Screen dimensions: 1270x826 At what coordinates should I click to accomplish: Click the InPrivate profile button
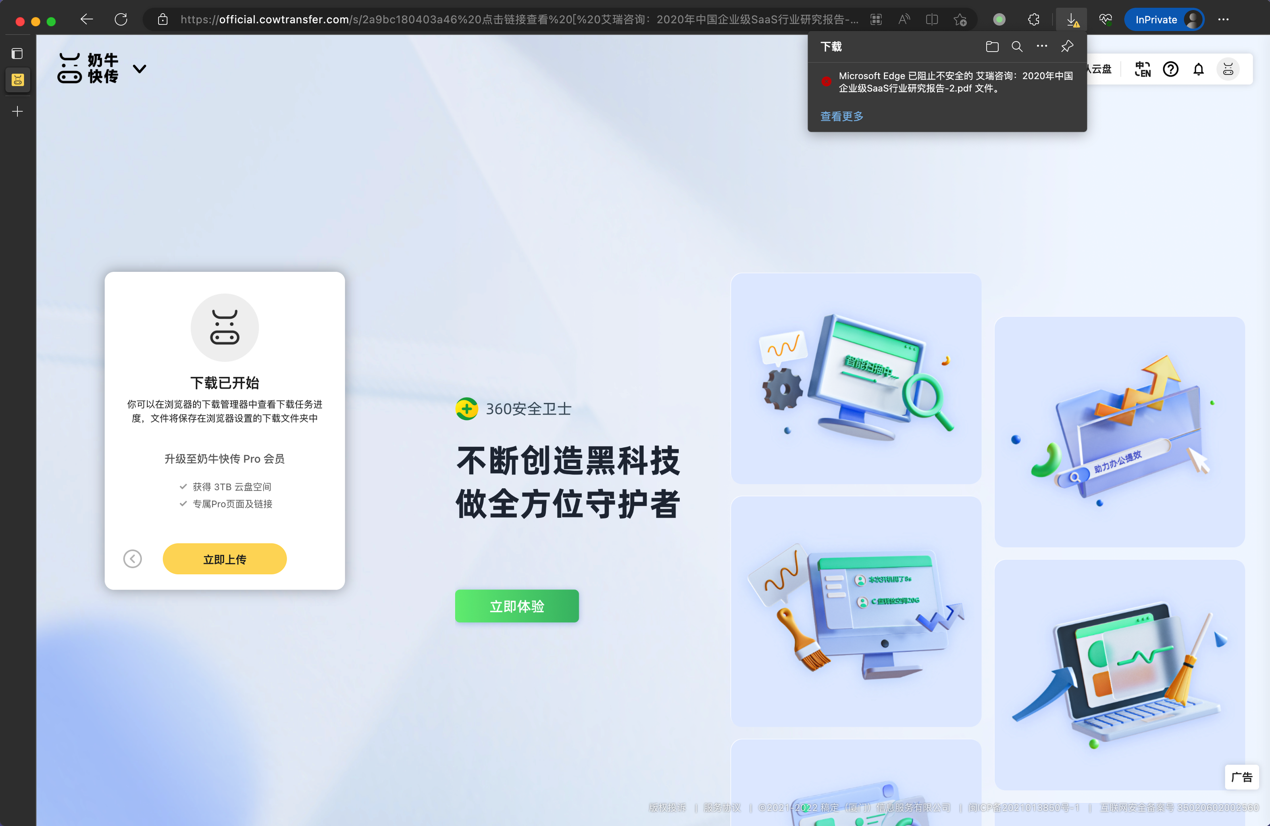tap(1164, 20)
